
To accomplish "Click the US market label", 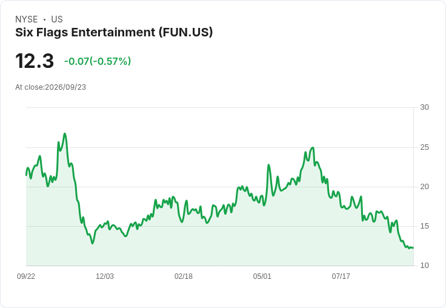I will (57, 19).
